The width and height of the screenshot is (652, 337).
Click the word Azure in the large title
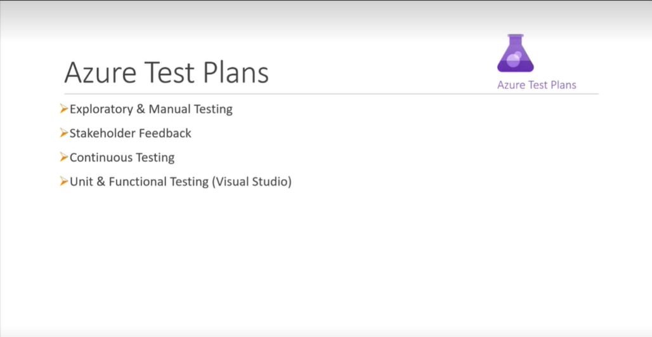click(100, 73)
